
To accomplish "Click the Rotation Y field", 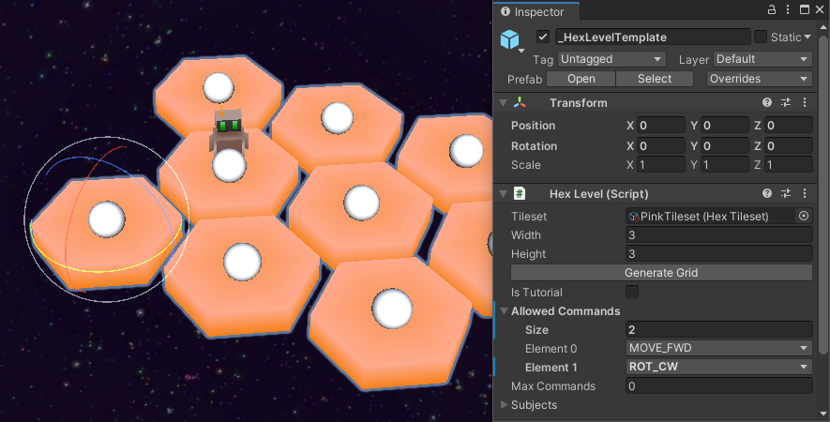I will point(725,145).
